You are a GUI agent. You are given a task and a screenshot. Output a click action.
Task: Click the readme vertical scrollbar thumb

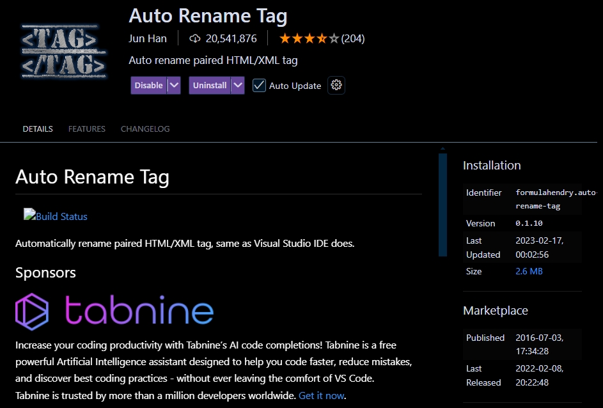[x=442, y=205]
